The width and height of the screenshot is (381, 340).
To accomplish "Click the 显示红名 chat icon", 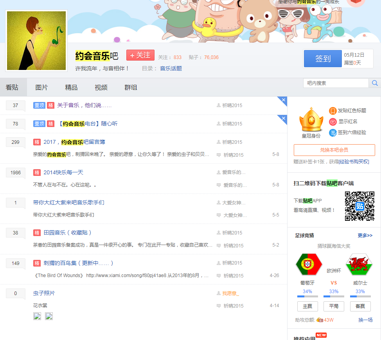I will click(x=332, y=122).
